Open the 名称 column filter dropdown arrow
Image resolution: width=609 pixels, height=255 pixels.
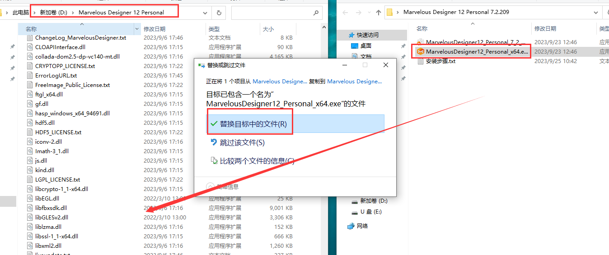point(137,29)
